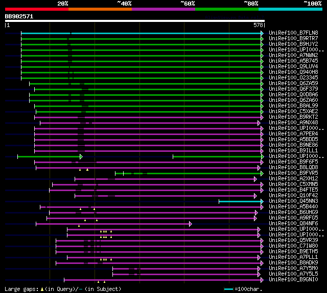The image size is (327, 293).
Task: Select label UniRef100_C7IW80
Action: pyautogui.click(x=293, y=246)
